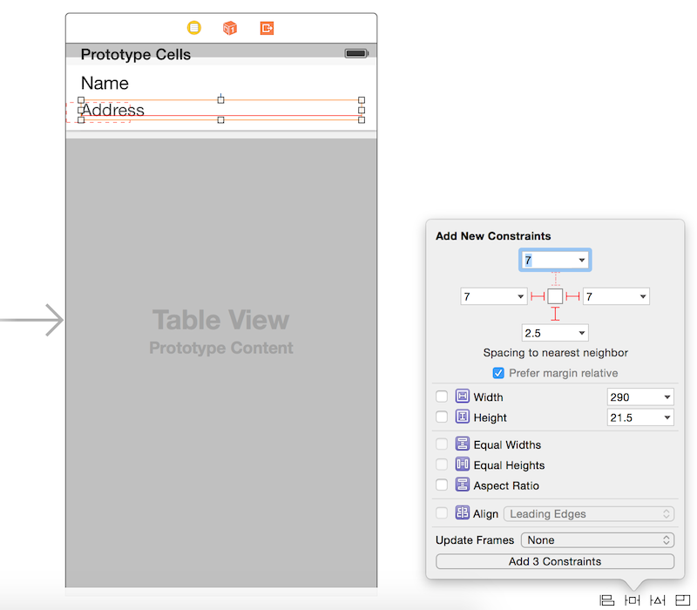
Task: Click the Add 3 Constraints button
Action: point(555,562)
